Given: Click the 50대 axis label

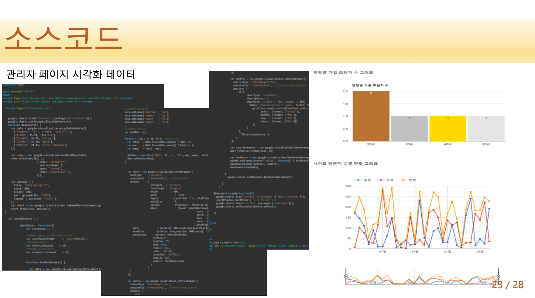Looking at the screenshot, I should (486, 144).
